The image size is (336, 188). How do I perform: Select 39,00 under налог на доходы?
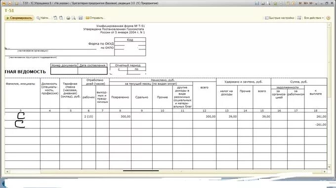(x=227, y=117)
